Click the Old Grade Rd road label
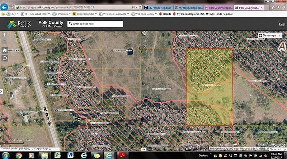This screenshot has height=159, width=287. (x=47, y=116)
